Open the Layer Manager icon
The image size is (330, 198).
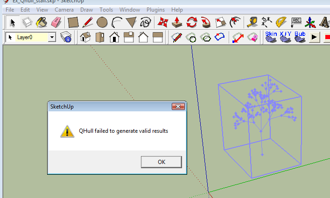tap(66, 37)
